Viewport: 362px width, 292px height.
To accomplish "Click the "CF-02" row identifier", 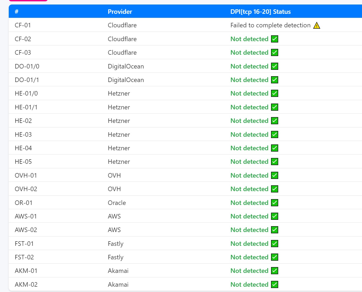I will pos(23,39).
